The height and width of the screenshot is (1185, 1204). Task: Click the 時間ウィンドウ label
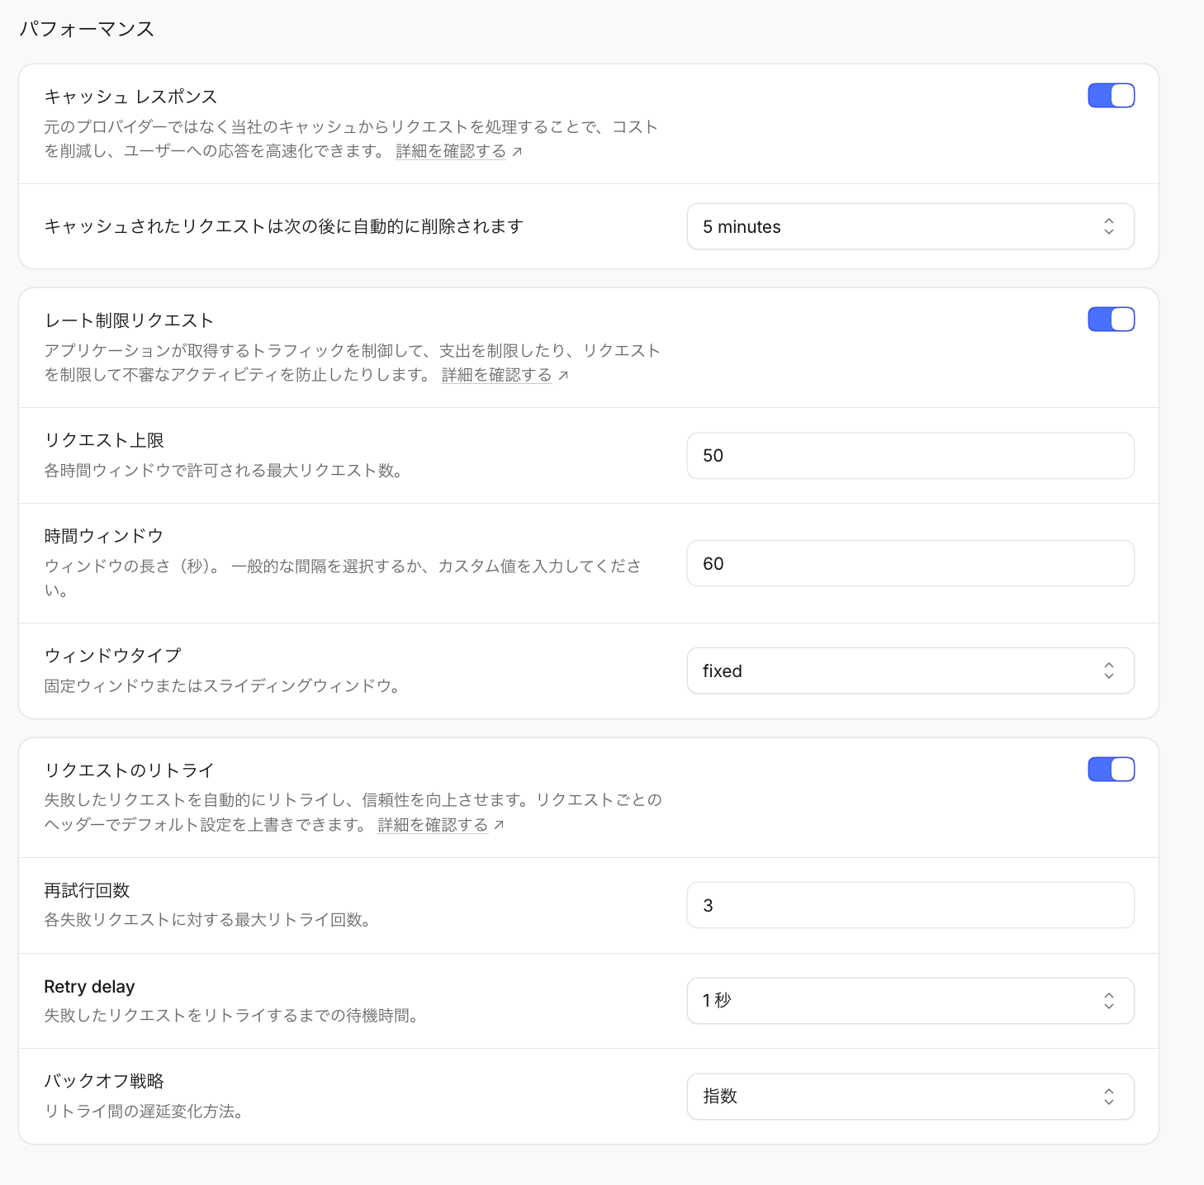click(104, 536)
